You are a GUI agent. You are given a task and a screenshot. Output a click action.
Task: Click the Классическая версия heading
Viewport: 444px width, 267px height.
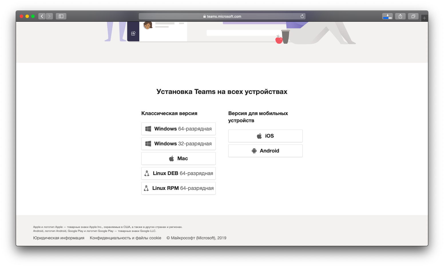[x=169, y=113]
